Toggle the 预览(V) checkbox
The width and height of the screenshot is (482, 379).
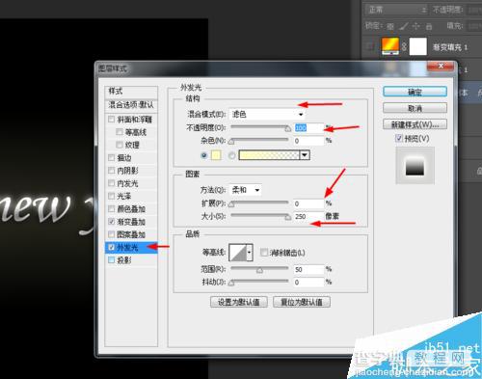(x=399, y=138)
